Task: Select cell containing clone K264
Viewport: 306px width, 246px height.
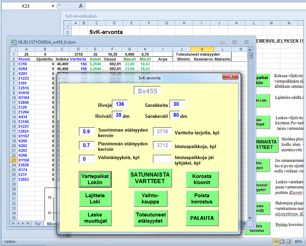Action: click(26, 69)
